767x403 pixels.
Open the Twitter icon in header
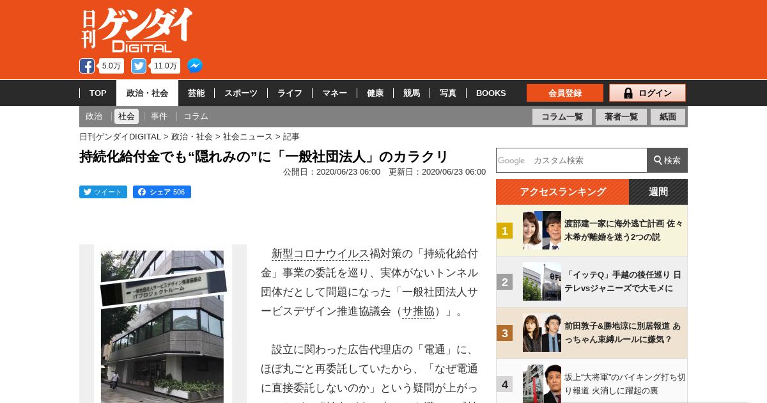tap(139, 66)
